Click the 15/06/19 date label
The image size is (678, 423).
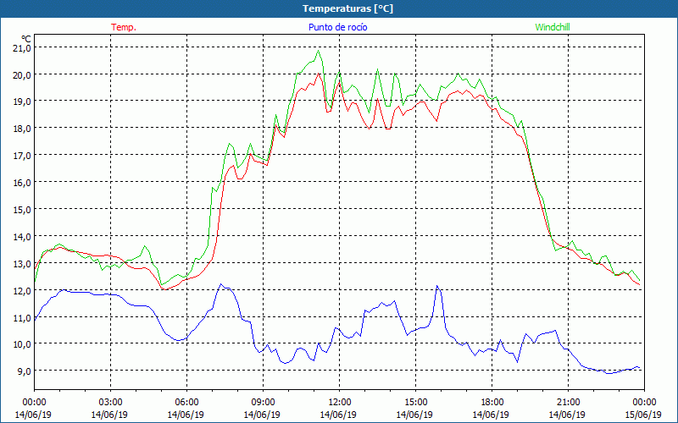[643, 415]
